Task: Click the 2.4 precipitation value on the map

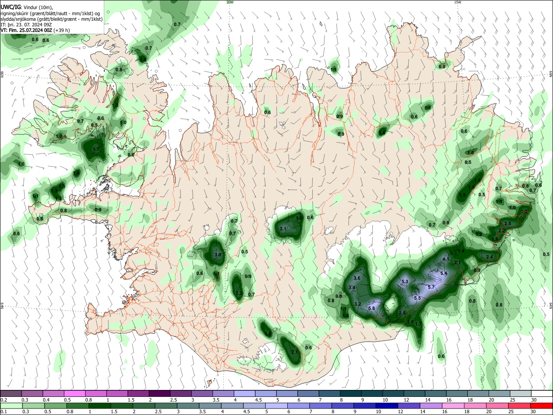Action: (x=489, y=257)
